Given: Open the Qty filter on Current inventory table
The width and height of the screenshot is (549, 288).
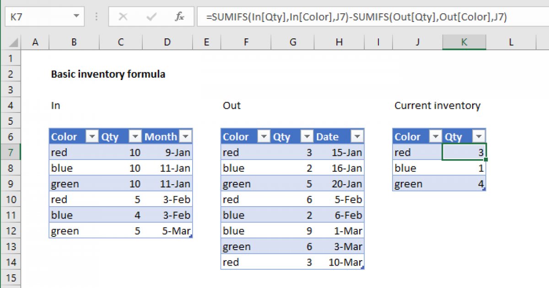Looking at the screenshot, I should click(479, 136).
